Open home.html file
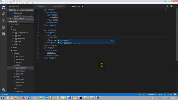This screenshot has width=178, height=100. click(x=20, y=80)
